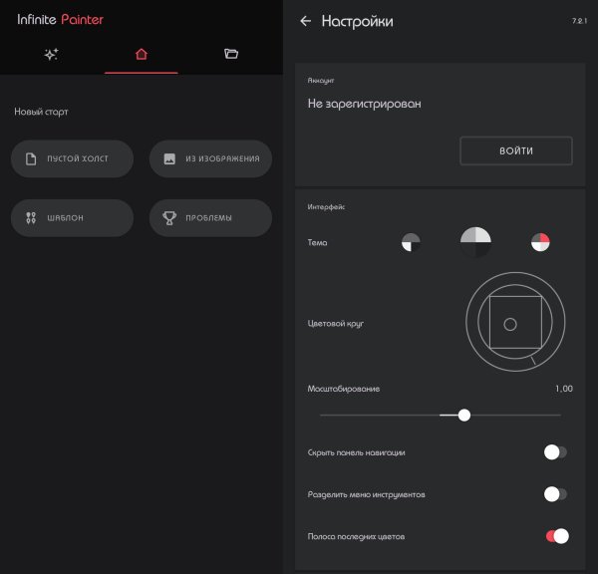Open the ШАБЛОН option
The width and height of the screenshot is (598, 574).
click(72, 218)
